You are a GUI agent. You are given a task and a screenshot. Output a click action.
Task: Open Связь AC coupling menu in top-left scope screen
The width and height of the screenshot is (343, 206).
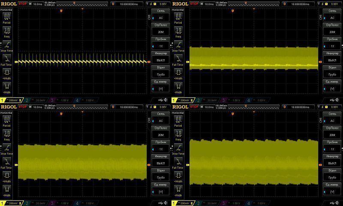coord(161,15)
